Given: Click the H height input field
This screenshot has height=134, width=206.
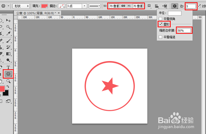Looking at the screenshot, I should 138,6.
